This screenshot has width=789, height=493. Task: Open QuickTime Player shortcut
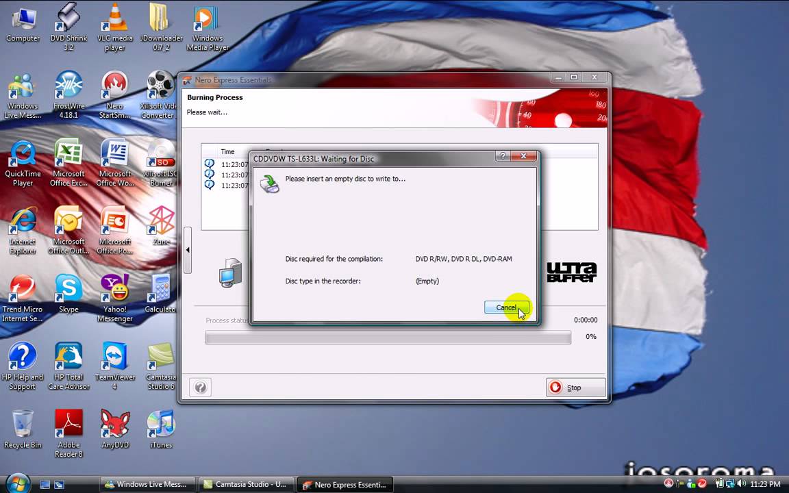(23, 163)
